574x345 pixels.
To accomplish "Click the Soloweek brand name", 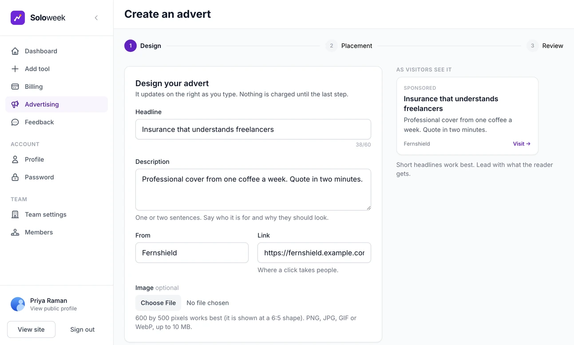I will pyautogui.click(x=48, y=18).
